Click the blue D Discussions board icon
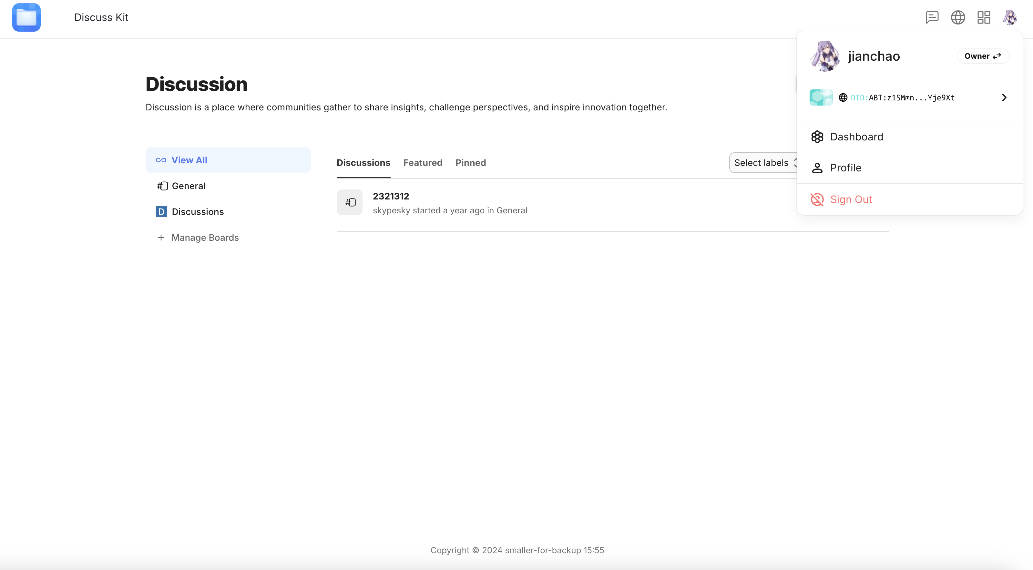Viewport: 1033px width, 570px height. coord(161,212)
